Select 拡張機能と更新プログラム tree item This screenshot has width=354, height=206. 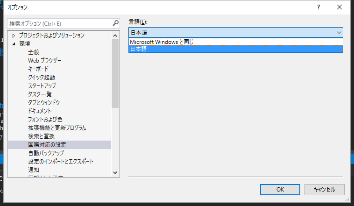[x=57, y=128]
